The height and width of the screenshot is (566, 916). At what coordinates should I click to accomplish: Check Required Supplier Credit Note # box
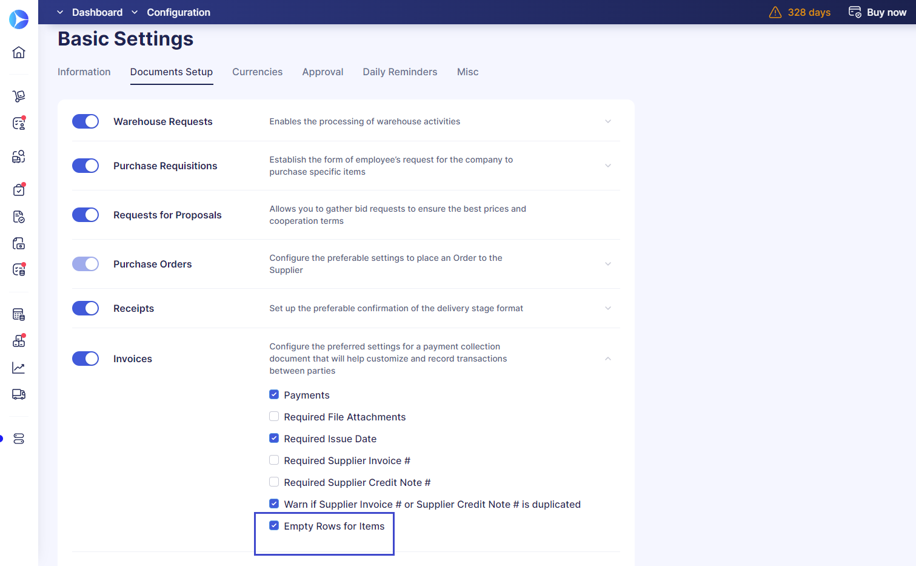[274, 482]
